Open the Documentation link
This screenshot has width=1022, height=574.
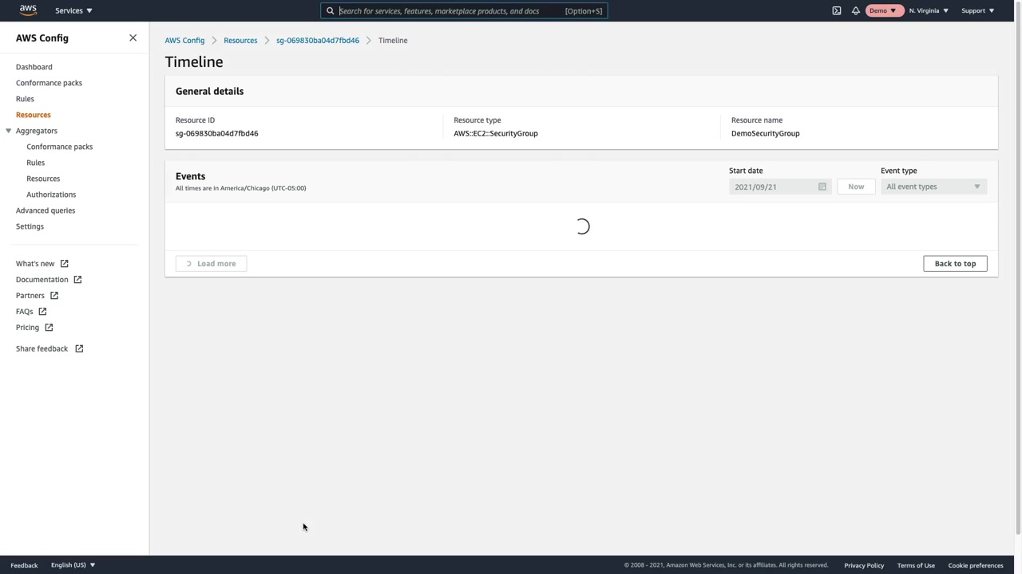pyautogui.click(x=42, y=280)
